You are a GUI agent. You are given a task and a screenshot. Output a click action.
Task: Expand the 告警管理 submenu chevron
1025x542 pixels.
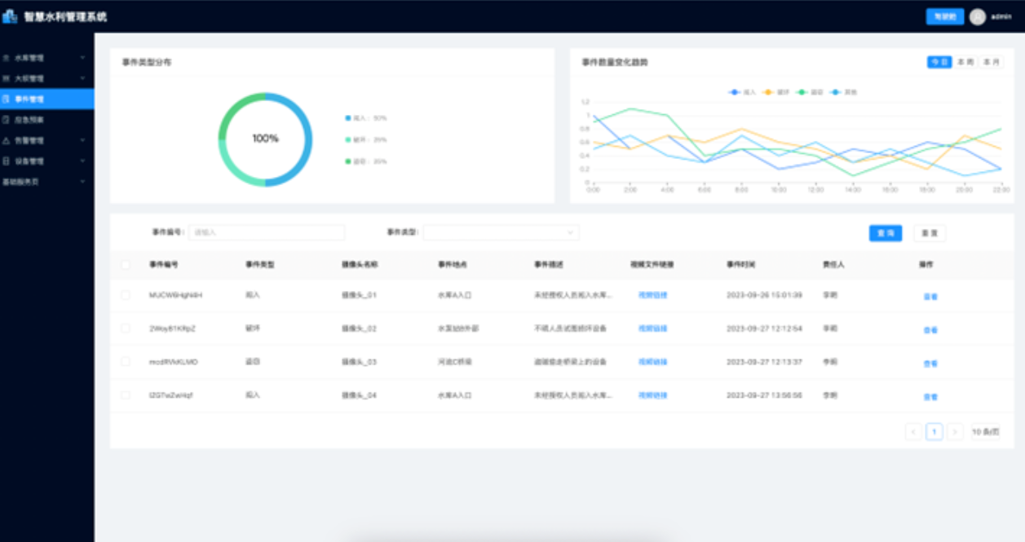click(x=82, y=140)
